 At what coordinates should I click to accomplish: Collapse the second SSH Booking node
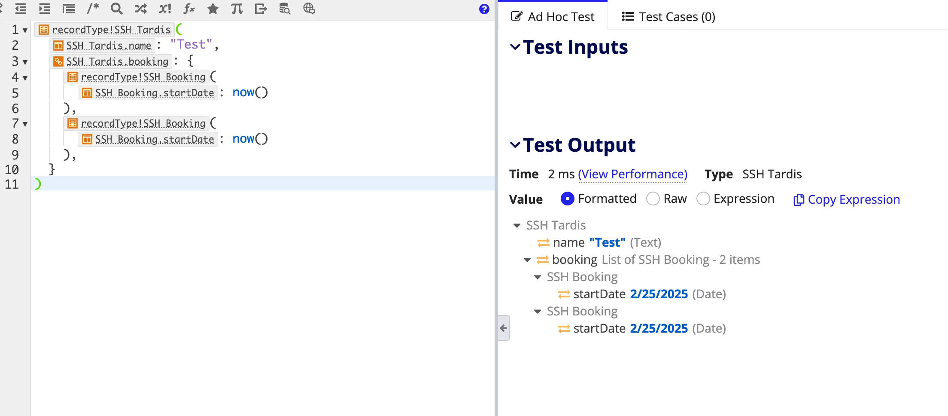(538, 312)
